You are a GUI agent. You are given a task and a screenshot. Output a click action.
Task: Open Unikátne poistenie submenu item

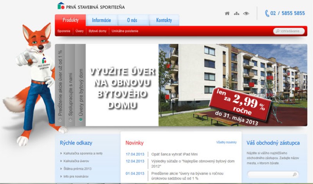coord(125,31)
